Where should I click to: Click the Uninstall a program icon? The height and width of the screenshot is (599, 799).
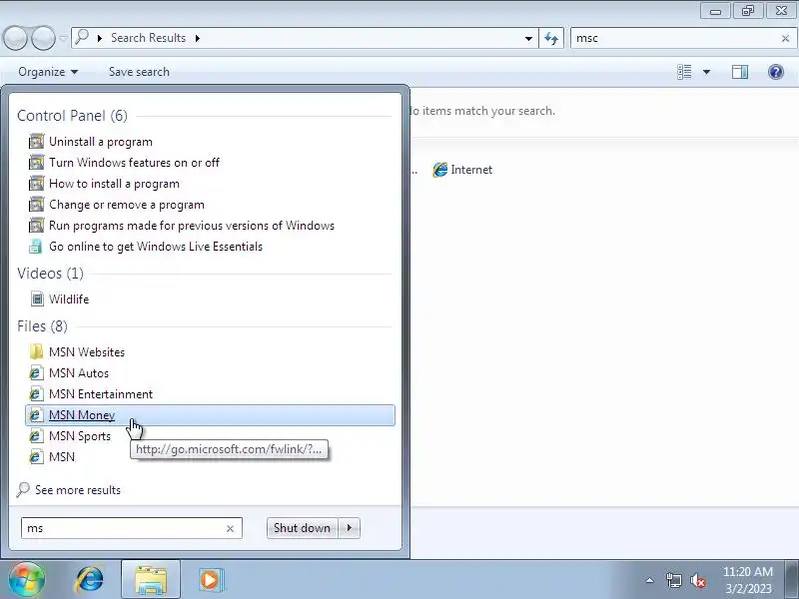coord(36,142)
